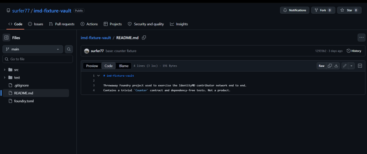This screenshot has width=367, height=154.
Task: Open the symbols panel icon
Action: pyautogui.click(x=360, y=66)
